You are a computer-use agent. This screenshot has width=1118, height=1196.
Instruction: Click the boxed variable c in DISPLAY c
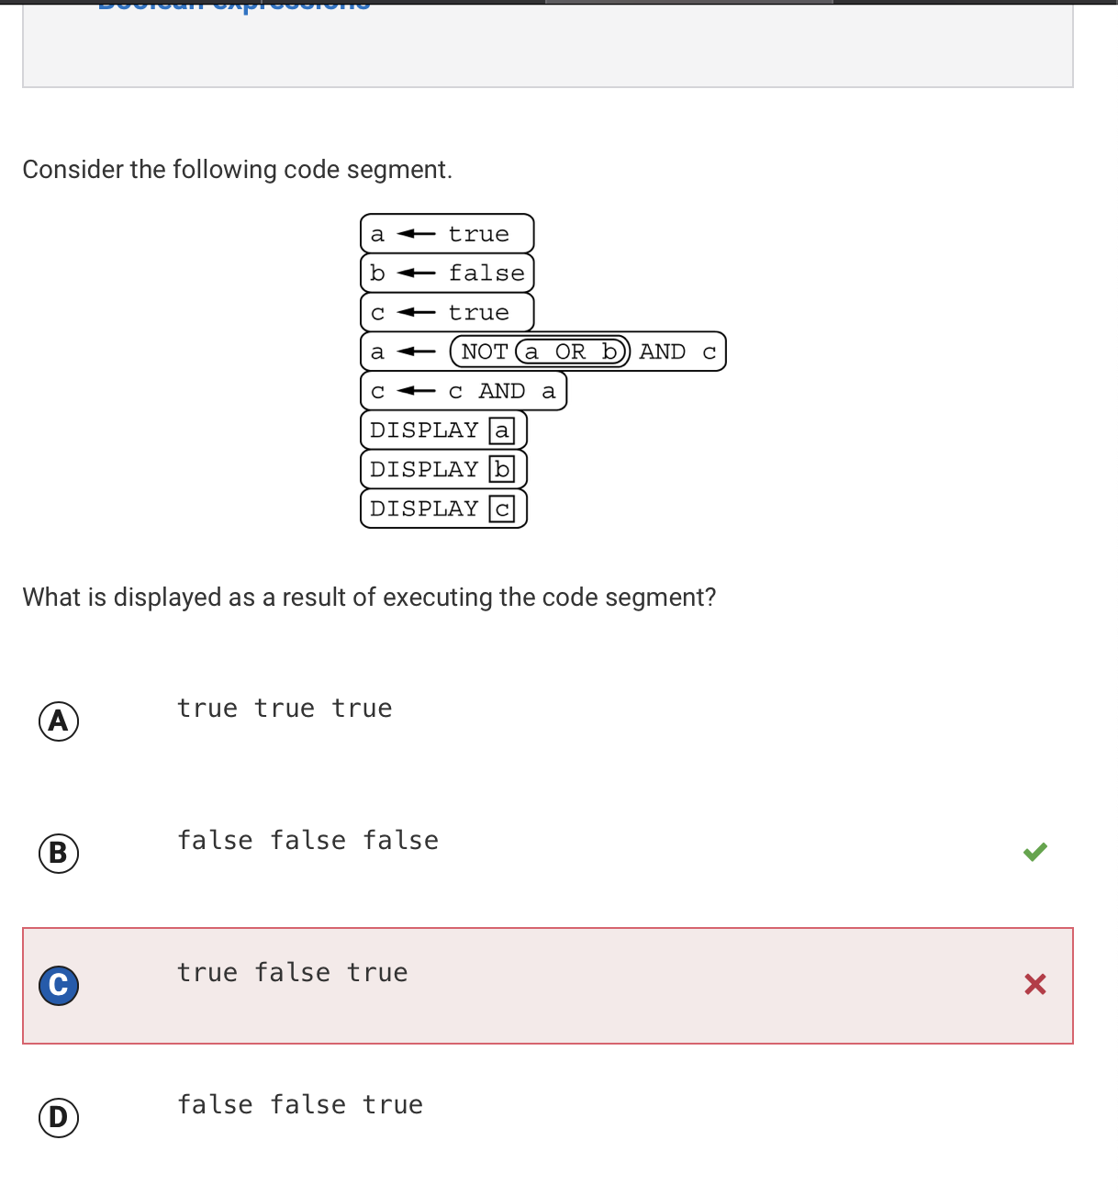tap(502, 509)
